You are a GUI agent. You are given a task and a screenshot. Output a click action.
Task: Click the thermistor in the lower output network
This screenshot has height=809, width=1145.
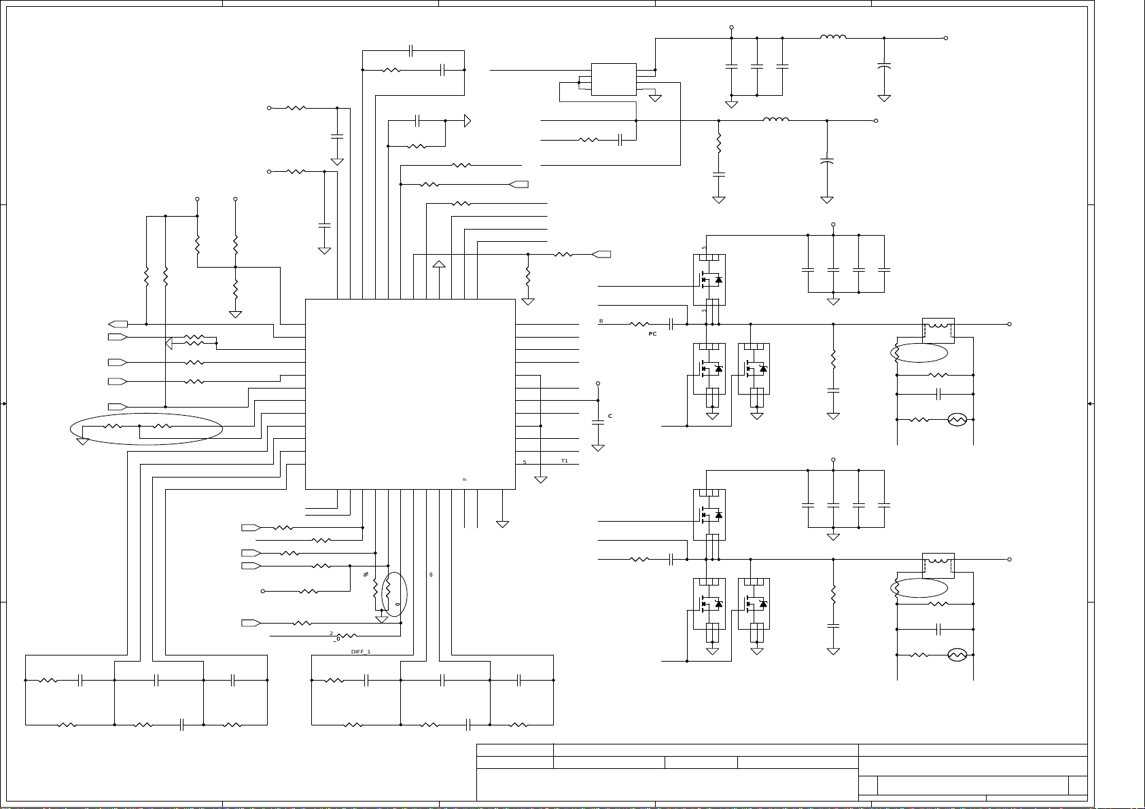pos(957,655)
